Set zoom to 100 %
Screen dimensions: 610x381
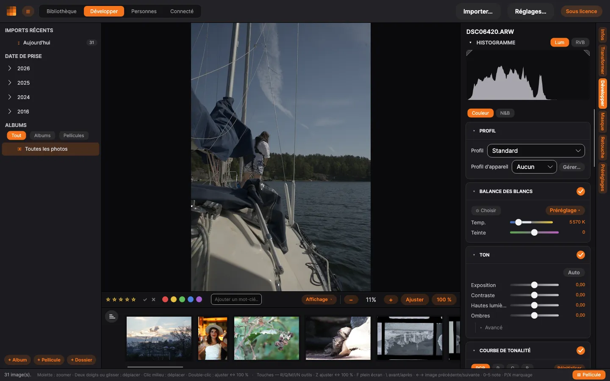click(x=444, y=300)
